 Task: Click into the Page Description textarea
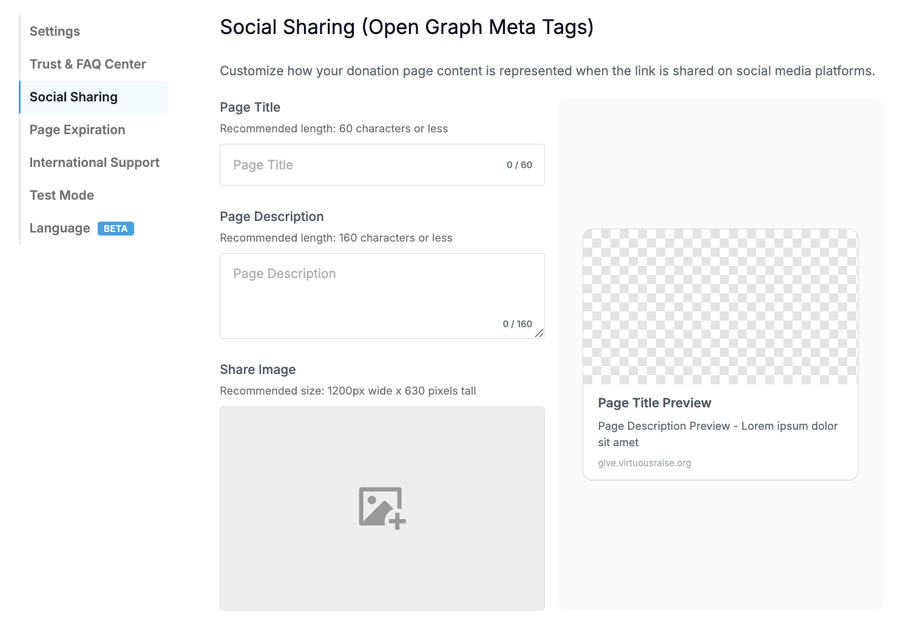(382, 296)
